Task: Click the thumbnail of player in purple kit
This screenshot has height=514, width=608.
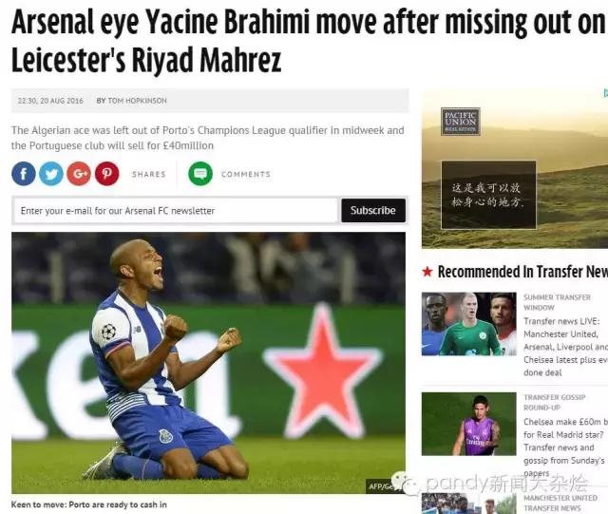Action: (469, 424)
